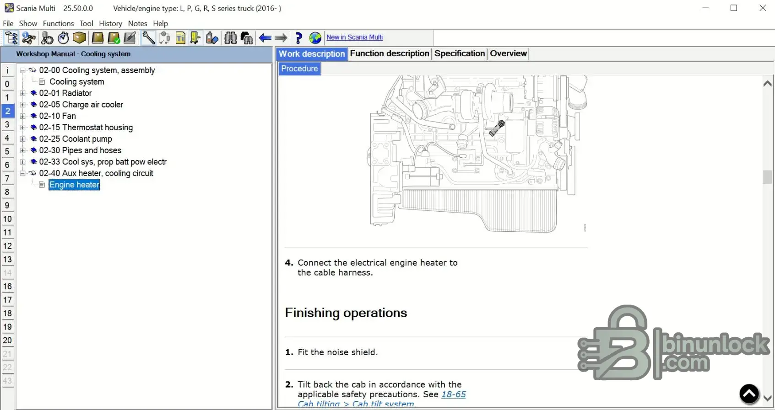The width and height of the screenshot is (775, 410).
Task: Go forward with the grey right arrow
Action: point(281,38)
